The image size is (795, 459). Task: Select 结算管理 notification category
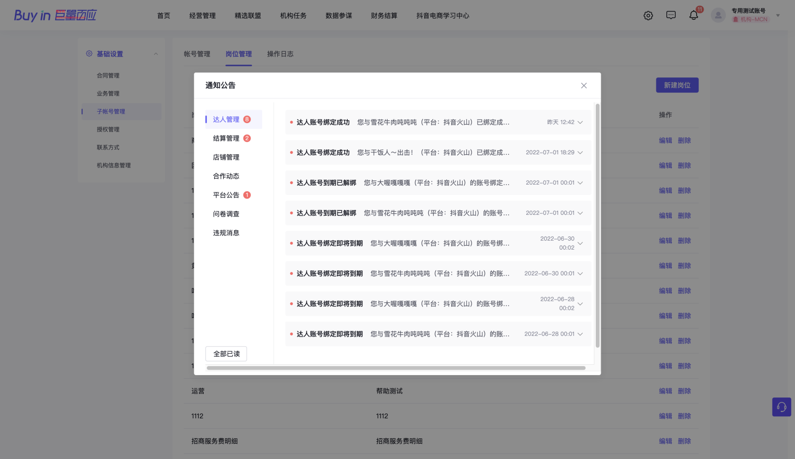[226, 138]
